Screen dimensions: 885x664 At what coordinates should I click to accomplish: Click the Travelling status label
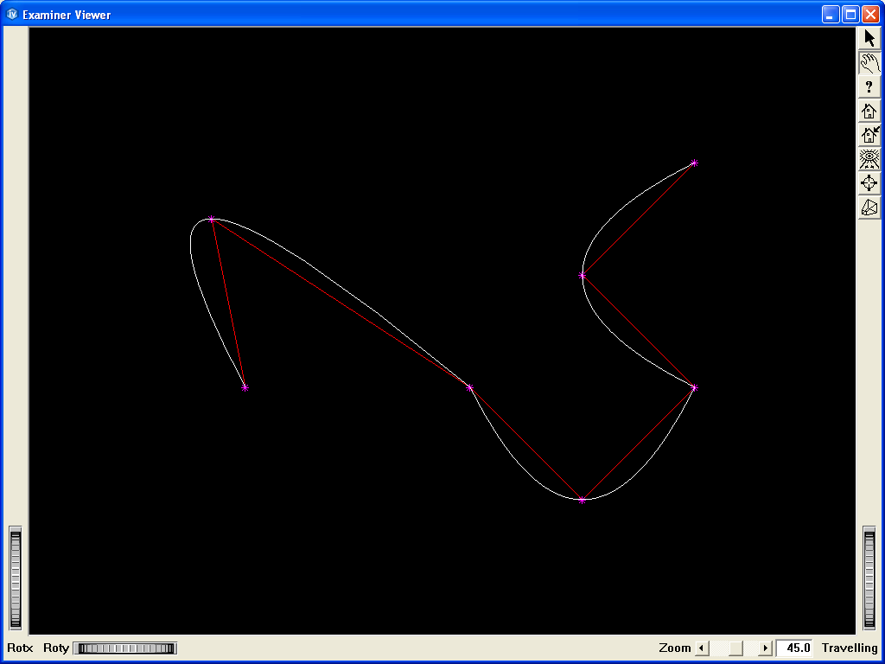coord(849,648)
